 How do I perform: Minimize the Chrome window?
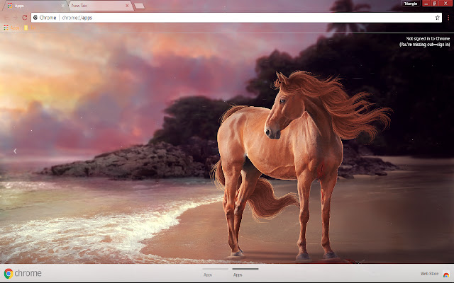(x=426, y=4)
